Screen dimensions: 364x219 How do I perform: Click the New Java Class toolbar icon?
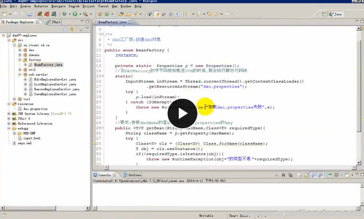107,14
